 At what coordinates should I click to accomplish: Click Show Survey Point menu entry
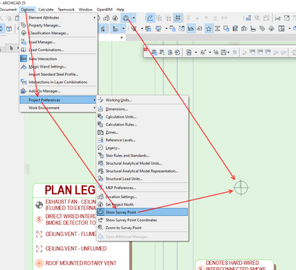click(x=142, y=212)
